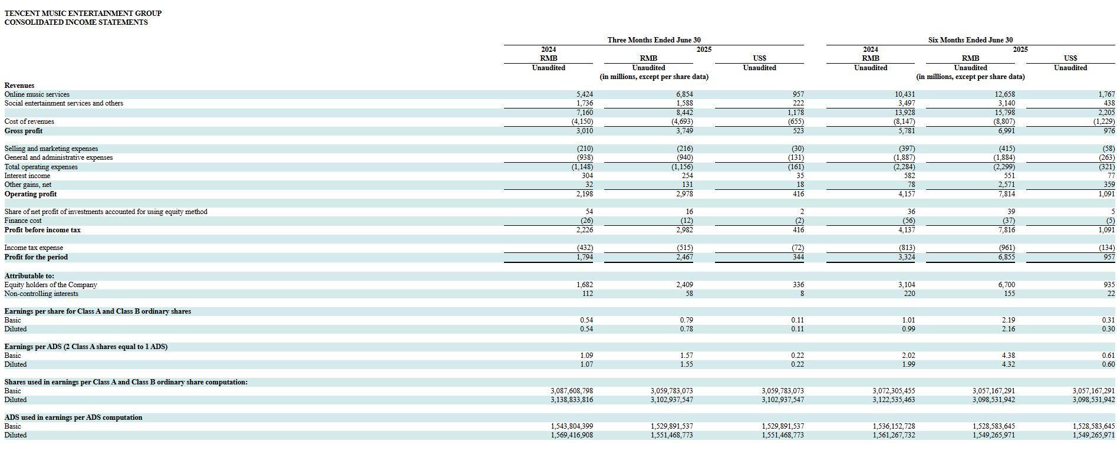Select 'Selling and marketing expenses' label
The image size is (1117, 454).
point(51,149)
